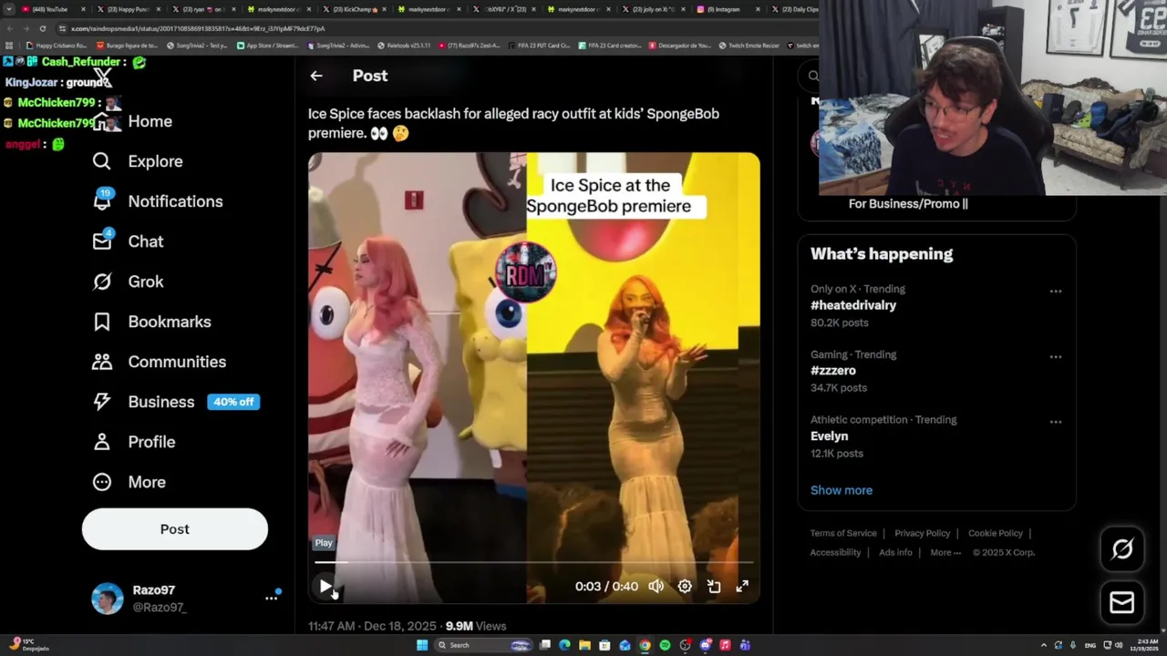Open the Privacy Policy link
This screenshot has width=1167, height=656.
pyautogui.click(x=923, y=533)
